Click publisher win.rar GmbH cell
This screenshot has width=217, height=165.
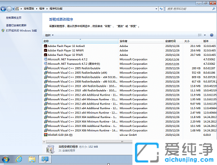pos(128,135)
